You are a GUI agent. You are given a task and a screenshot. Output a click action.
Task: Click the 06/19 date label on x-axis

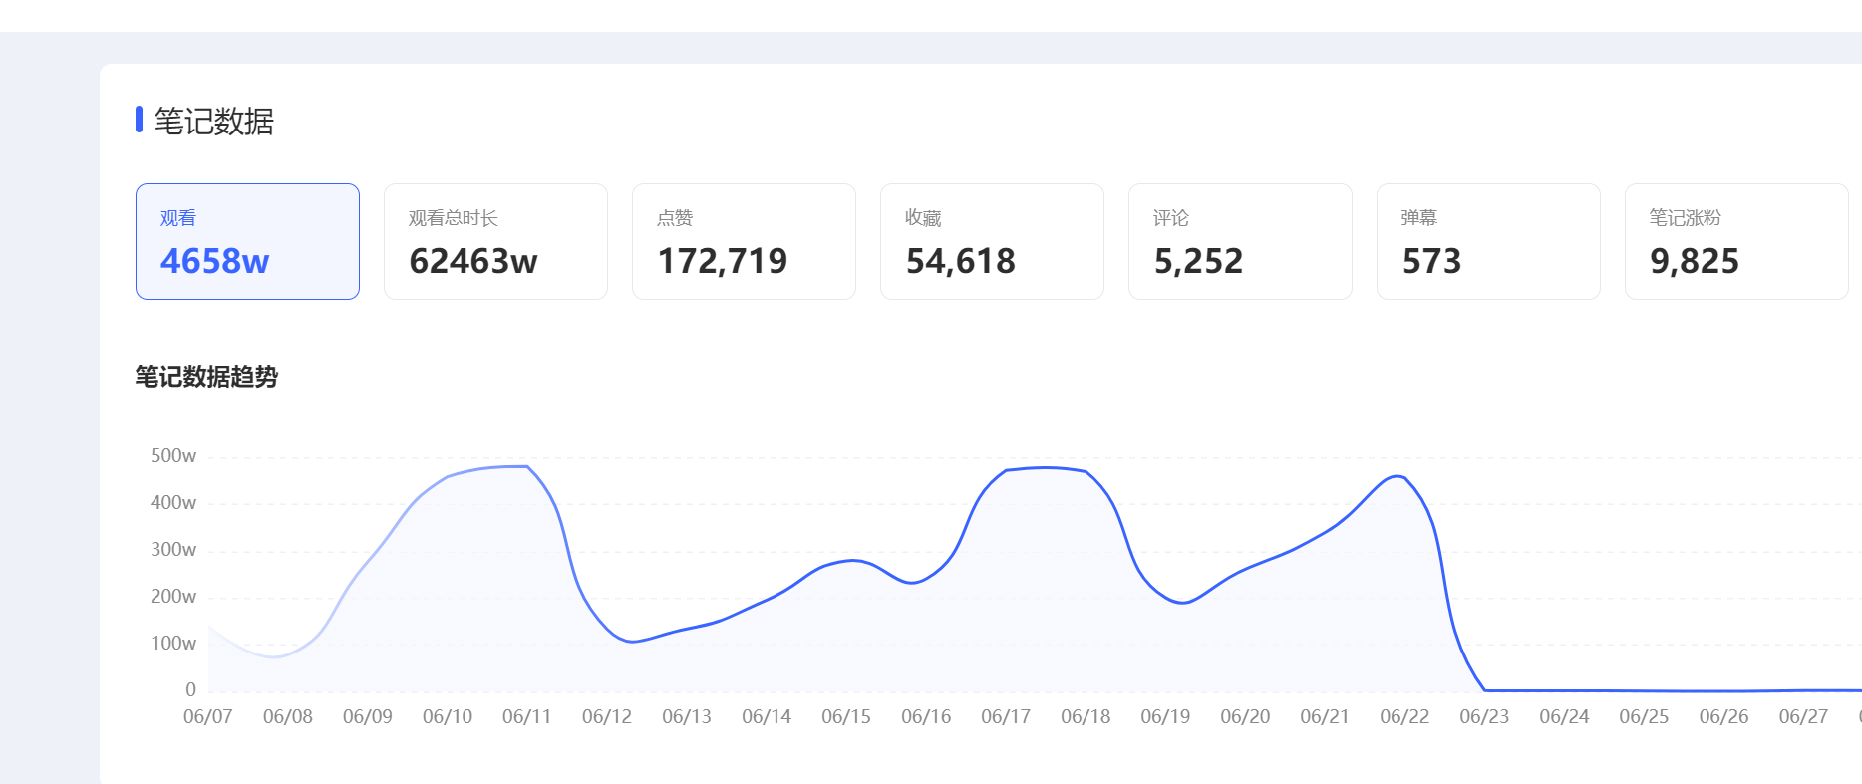(x=1165, y=717)
